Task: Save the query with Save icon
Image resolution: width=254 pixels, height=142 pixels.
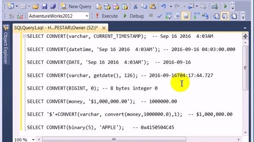Action: click(44, 6)
